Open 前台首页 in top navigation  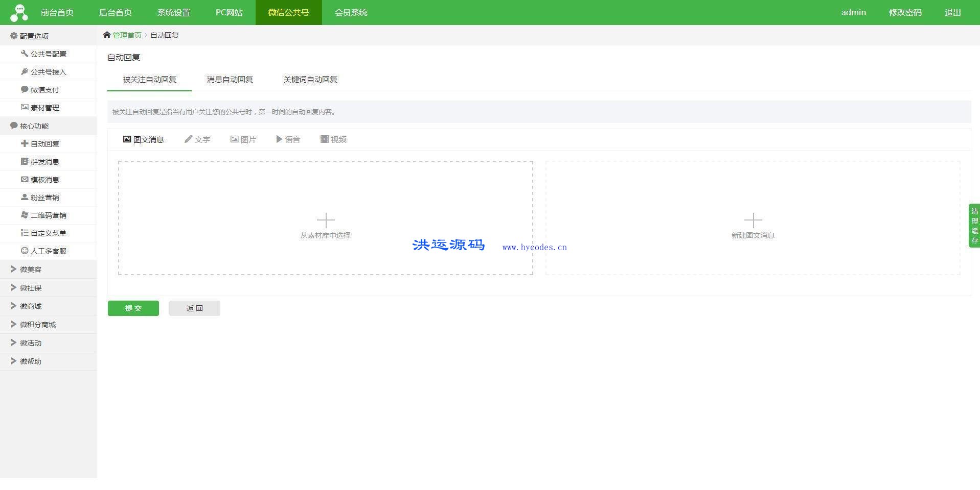[x=57, y=12]
